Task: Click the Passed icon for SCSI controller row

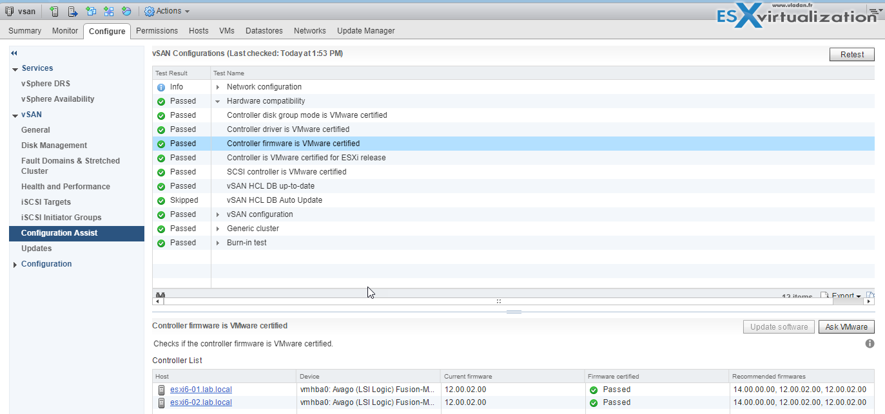Action: 161,172
